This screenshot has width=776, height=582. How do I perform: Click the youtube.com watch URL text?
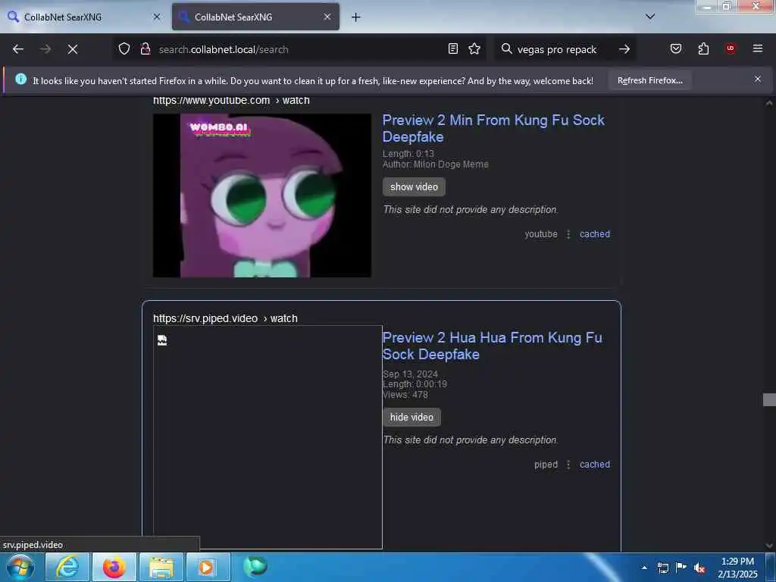231,101
